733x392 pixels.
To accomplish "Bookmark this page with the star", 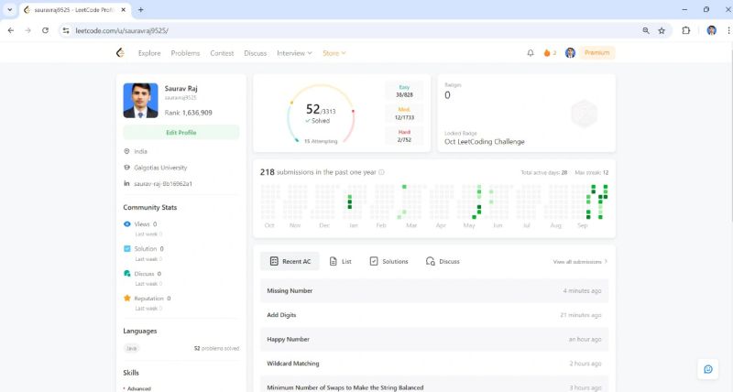I will click(662, 30).
